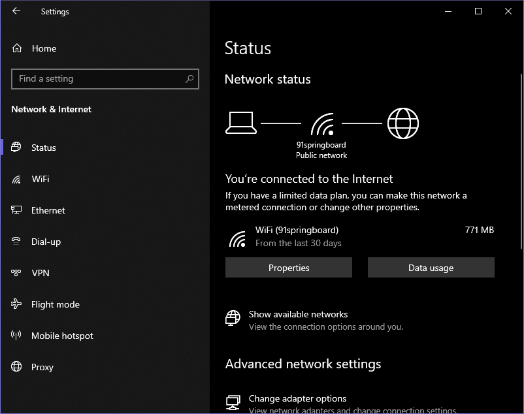This screenshot has width=524, height=414.
Task: Open Change adapter options
Action: (297, 398)
